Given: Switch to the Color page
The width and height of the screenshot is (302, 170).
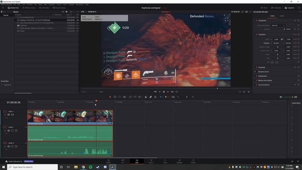Looking at the screenshot, I should (165, 161).
